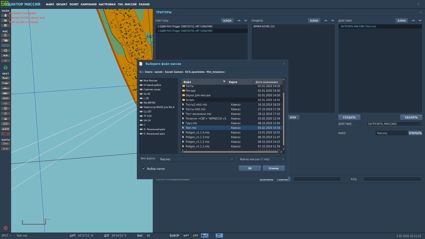
Task: Open the КАМПАНИЯ menu
Action: click(88, 4)
